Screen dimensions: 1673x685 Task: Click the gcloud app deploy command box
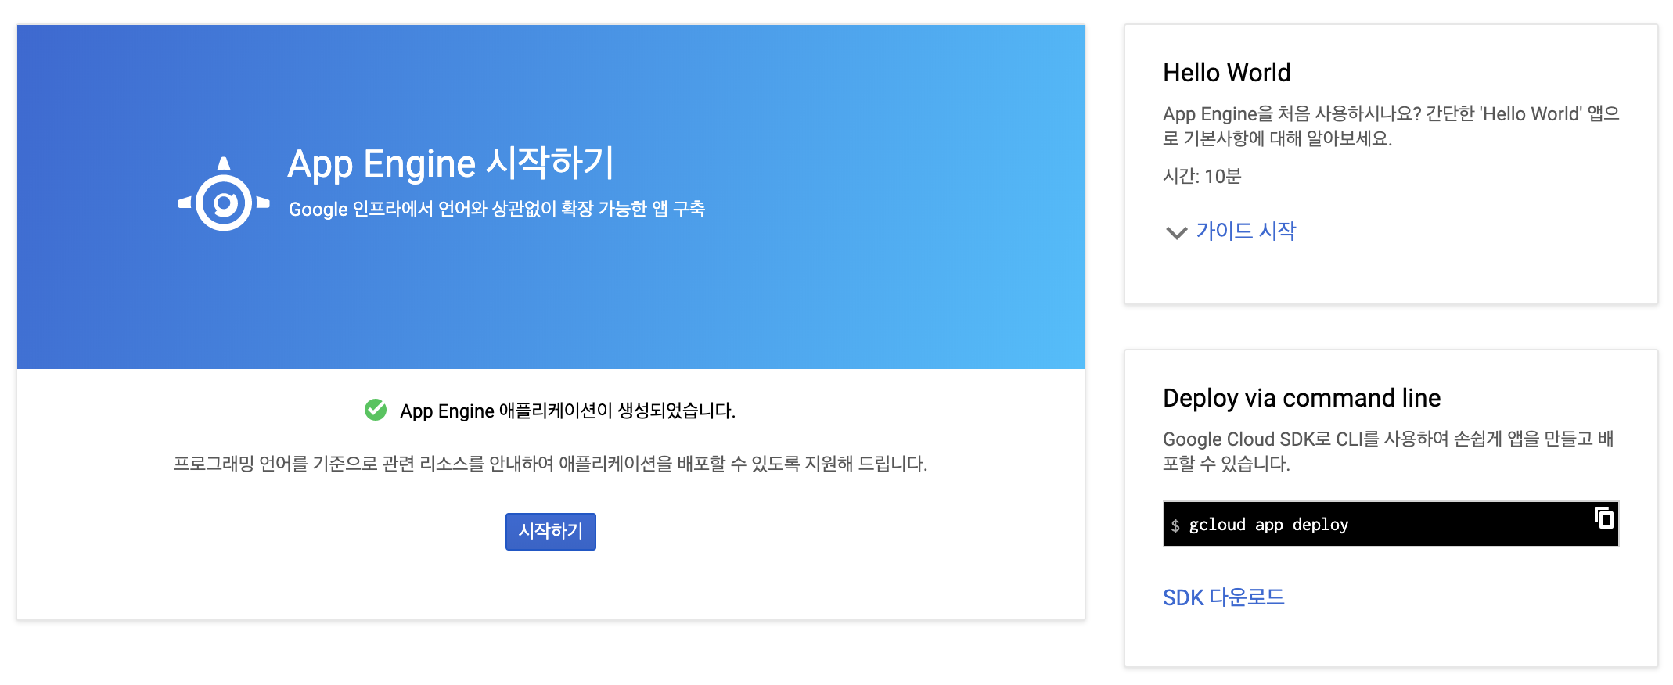point(1391,524)
